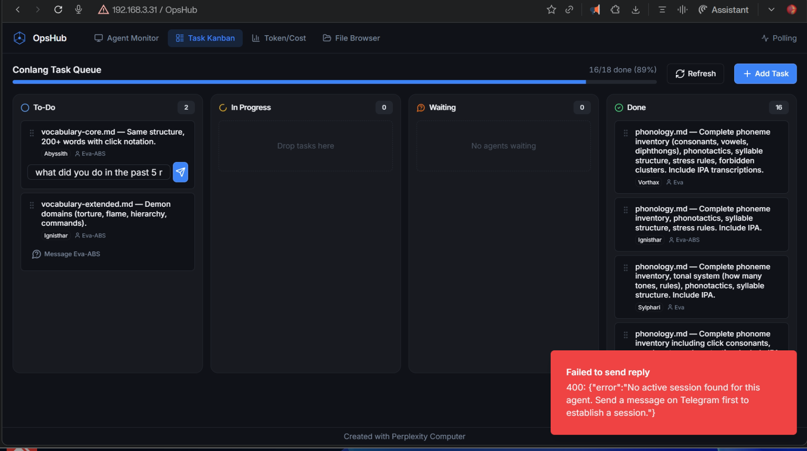
Task: Click the Message Eva-ABS link
Action: point(66,254)
